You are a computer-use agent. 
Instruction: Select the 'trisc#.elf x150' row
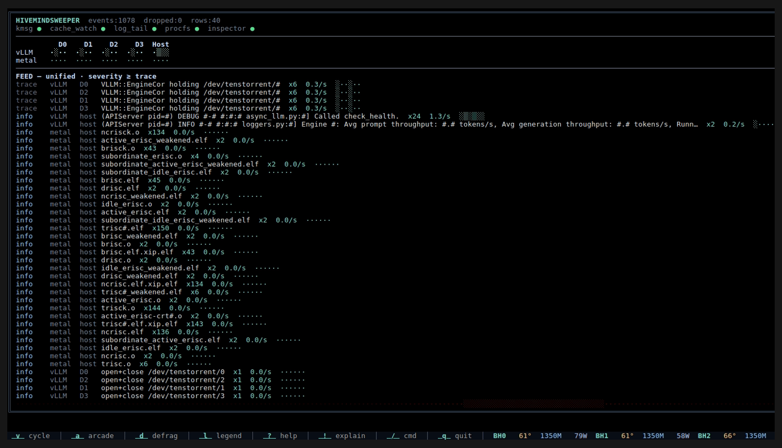tap(124, 228)
